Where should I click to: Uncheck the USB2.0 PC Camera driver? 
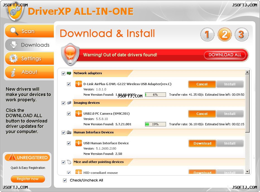click(69, 114)
